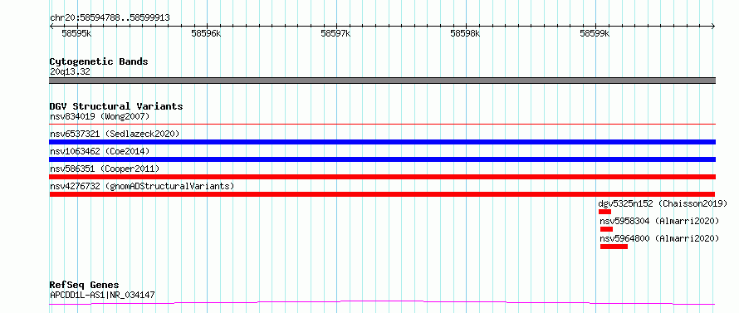Screen dimensions: 739x313
Task: Click the chr20:58594788..58599913 coordinates text
Action: point(110,18)
